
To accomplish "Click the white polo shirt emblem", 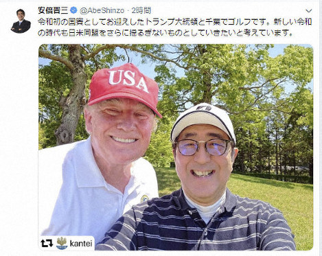I will click(144, 198).
